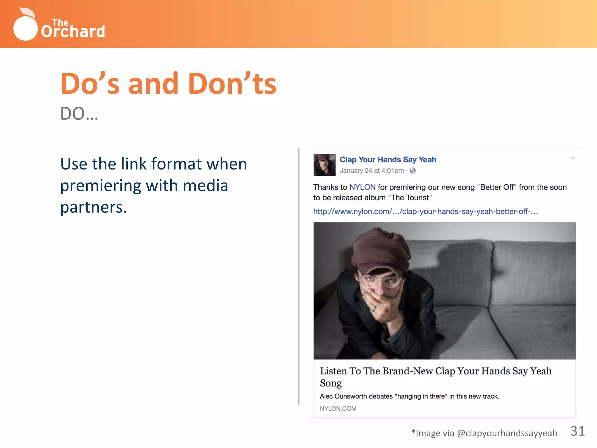Expand the post options chevron
The height and width of the screenshot is (448, 597).
tap(573, 158)
